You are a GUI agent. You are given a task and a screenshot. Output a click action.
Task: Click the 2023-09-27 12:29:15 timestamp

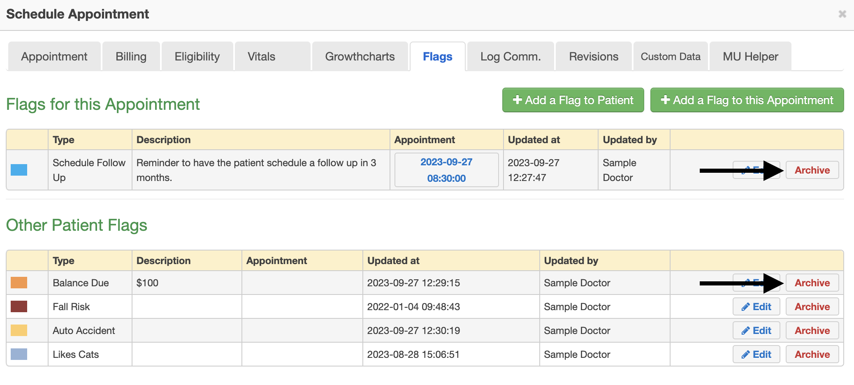coord(413,283)
